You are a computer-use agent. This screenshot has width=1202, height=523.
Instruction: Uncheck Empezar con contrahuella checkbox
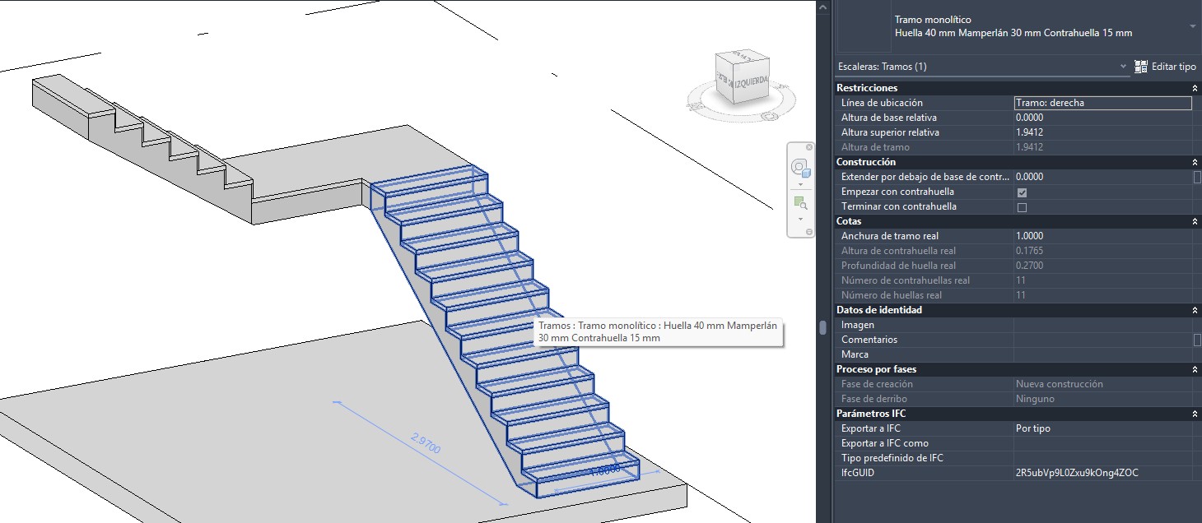(x=1022, y=192)
